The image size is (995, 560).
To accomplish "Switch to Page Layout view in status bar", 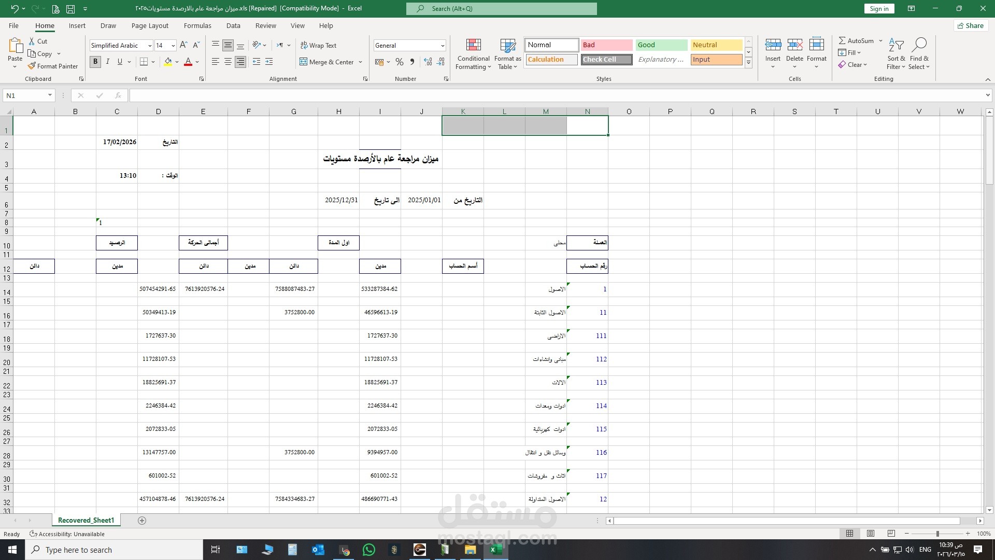I will pyautogui.click(x=871, y=534).
